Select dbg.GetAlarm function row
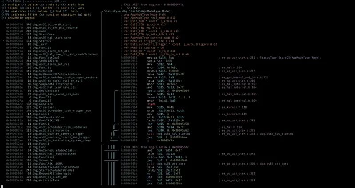 coord(29,104)
